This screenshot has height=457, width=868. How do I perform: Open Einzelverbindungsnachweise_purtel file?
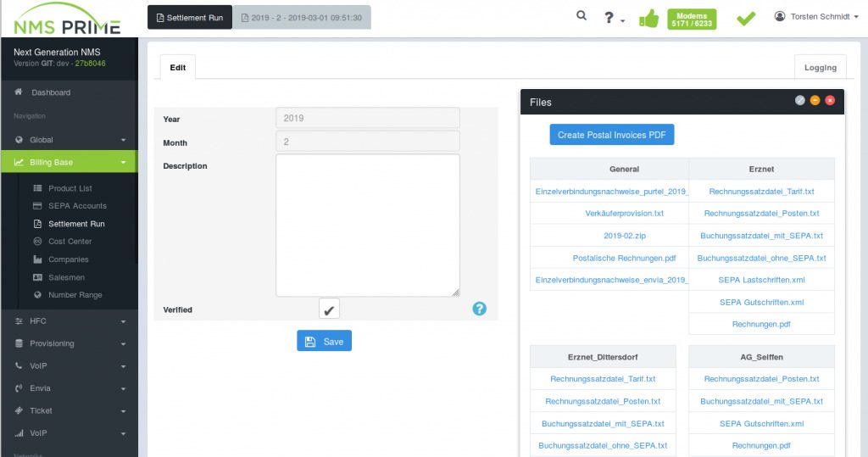click(611, 192)
